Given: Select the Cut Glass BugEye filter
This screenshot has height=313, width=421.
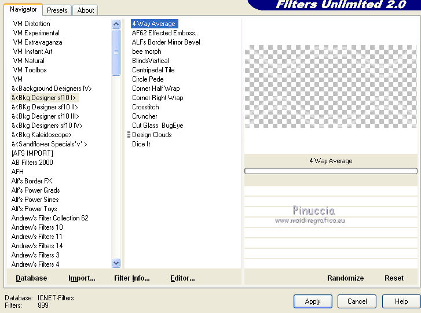Looking at the screenshot, I should click(158, 126).
